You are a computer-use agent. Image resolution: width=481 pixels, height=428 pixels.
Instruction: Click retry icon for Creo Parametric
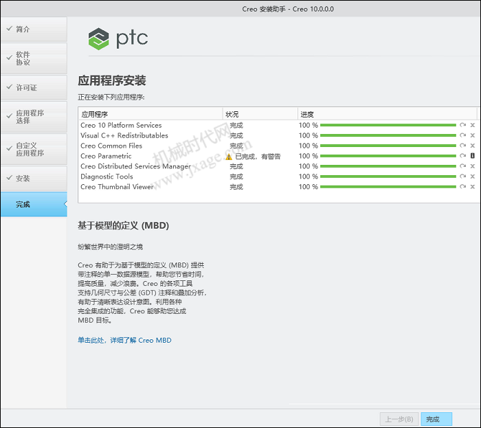(x=462, y=156)
